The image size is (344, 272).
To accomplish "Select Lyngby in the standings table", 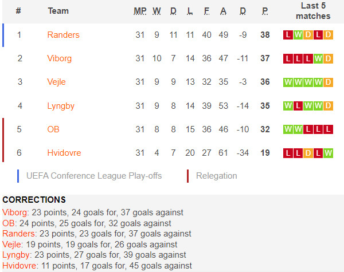I will [x=61, y=106].
